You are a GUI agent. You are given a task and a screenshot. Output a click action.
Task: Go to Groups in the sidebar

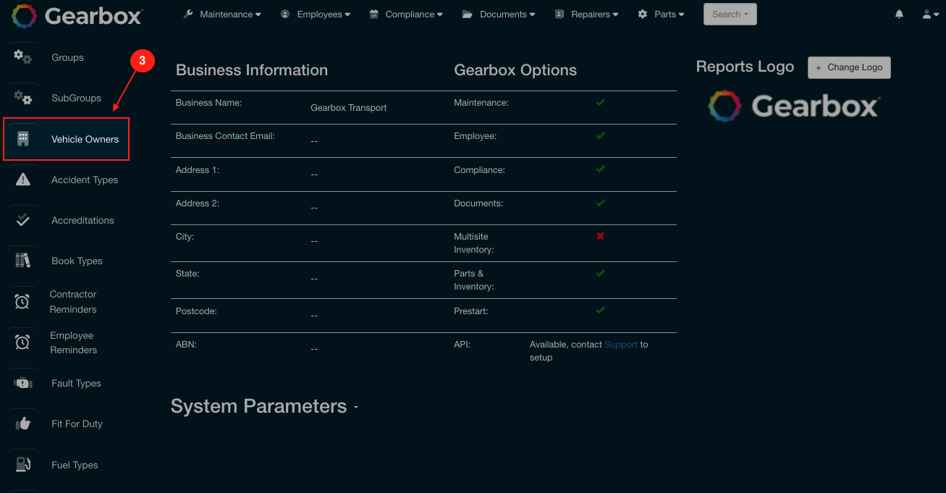pyautogui.click(x=67, y=57)
